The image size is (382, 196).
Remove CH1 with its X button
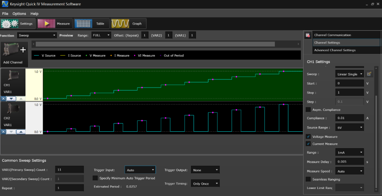(3, 99)
